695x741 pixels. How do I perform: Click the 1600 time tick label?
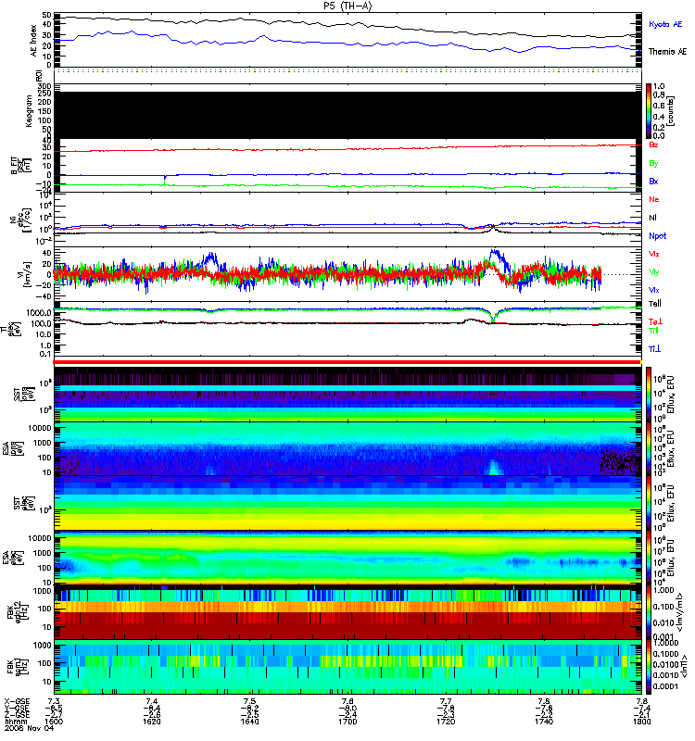tap(54, 722)
